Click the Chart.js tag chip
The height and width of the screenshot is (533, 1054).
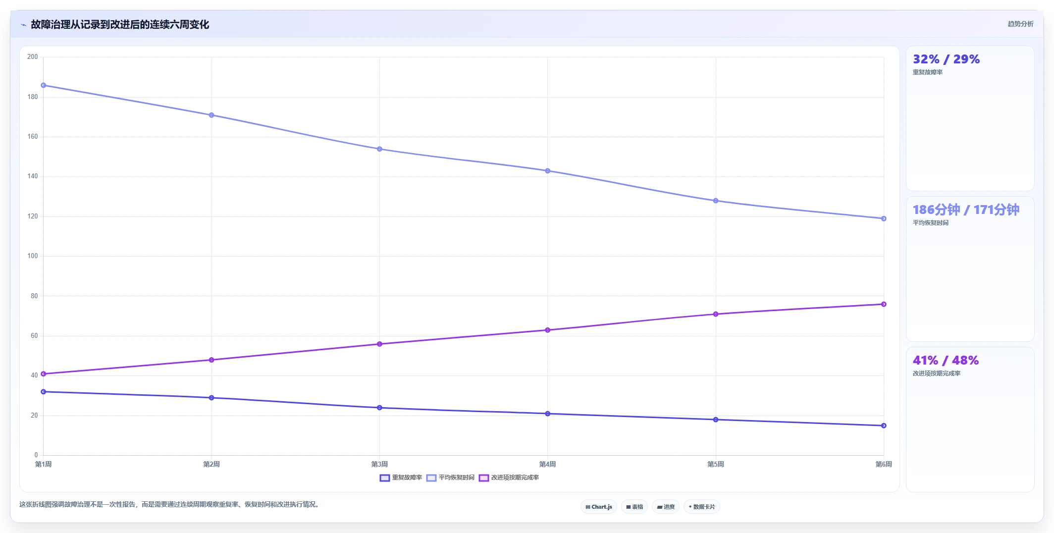[598, 507]
